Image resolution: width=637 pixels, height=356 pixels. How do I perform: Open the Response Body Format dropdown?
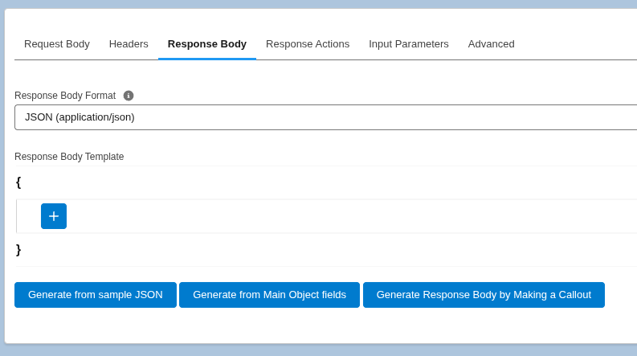coord(325,117)
